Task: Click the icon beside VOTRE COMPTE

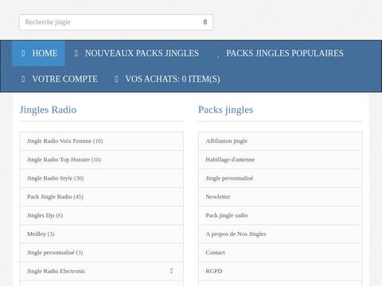Action: point(23,79)
